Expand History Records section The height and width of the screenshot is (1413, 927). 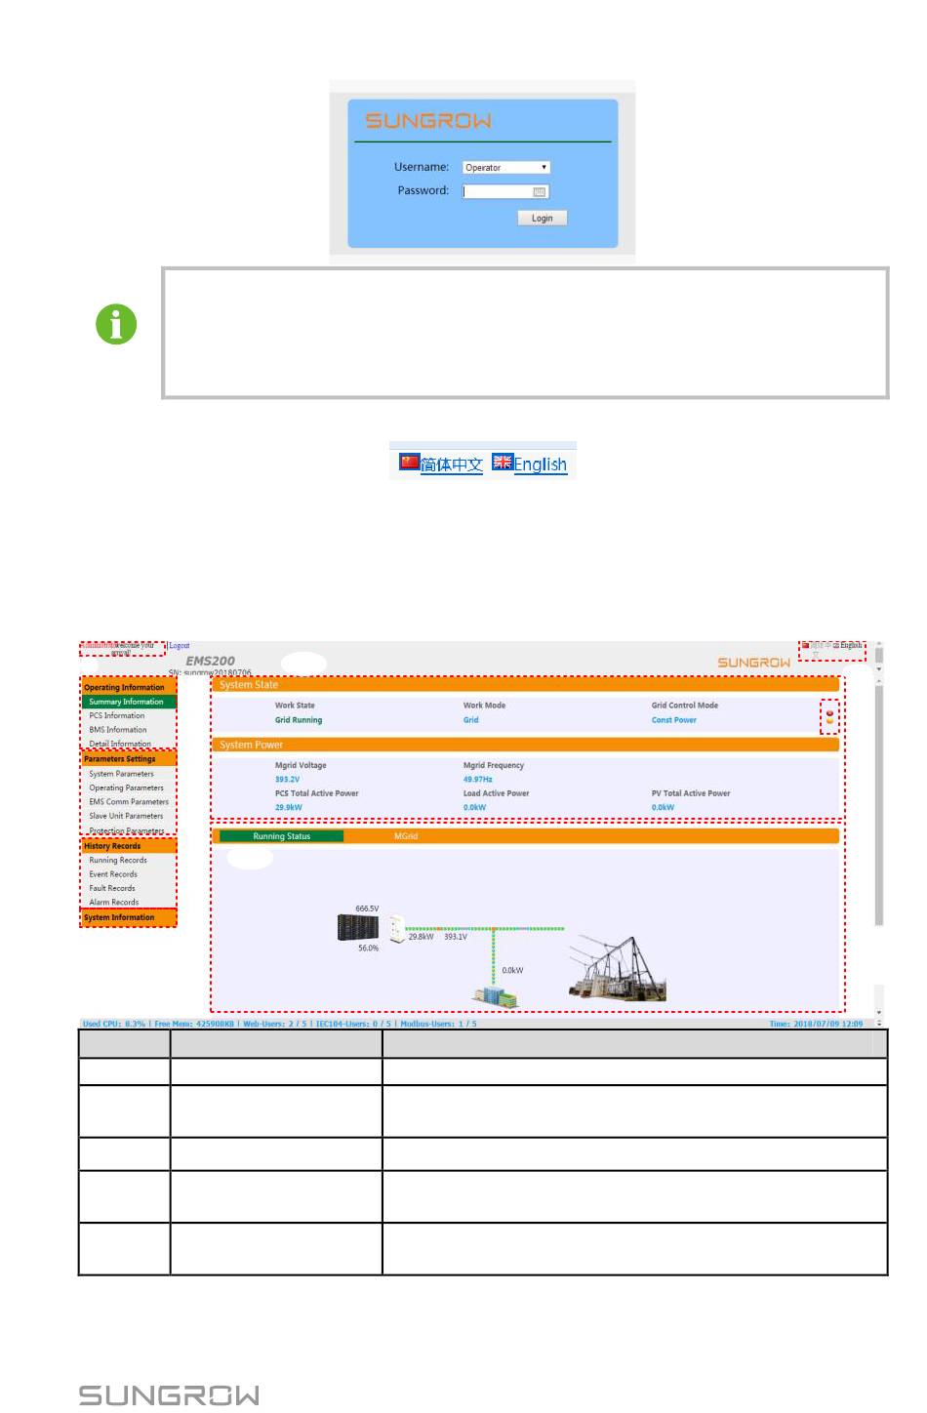coord(129,846)
